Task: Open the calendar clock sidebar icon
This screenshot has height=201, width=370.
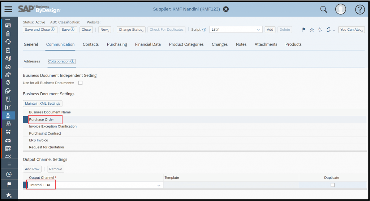Action: pyautogui.click(x=8, y=148)
